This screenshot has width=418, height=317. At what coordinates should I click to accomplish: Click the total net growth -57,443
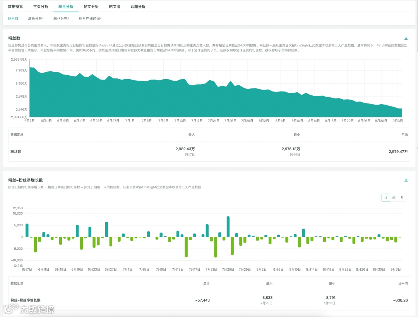pos(202,300)
